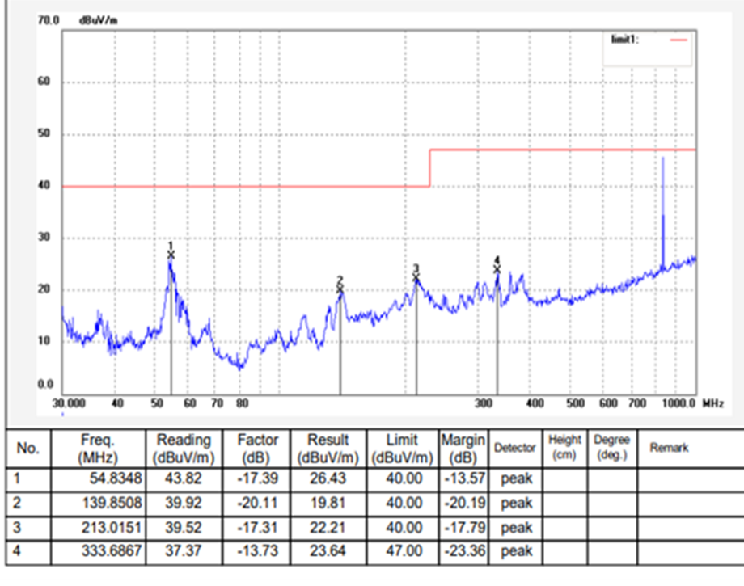Click factor value -20.11
Viewport: 744px width, 586px height.
(x=257, y=503)
